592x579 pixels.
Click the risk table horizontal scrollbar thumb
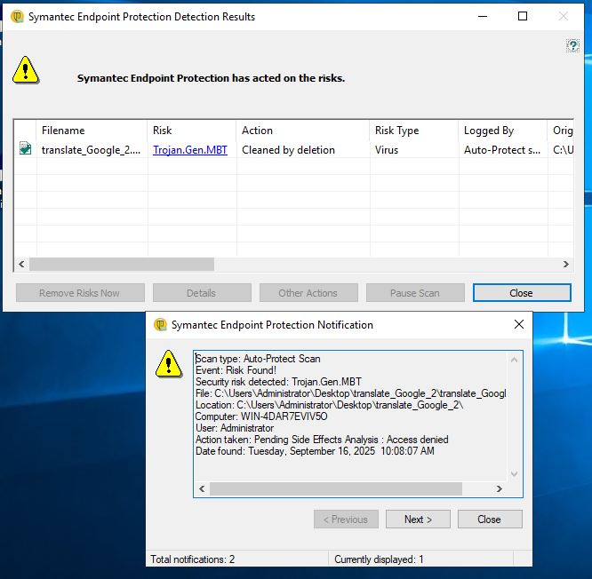coord(122,264)
